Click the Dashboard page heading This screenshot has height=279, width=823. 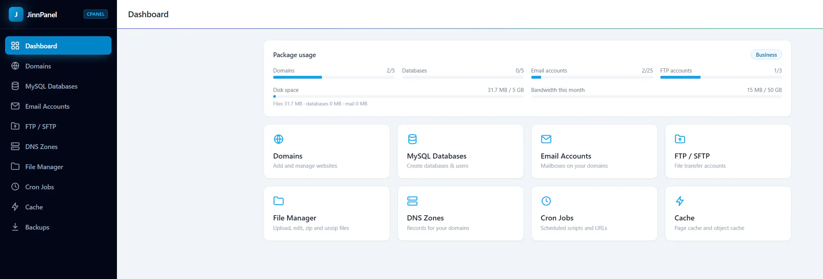(x=148, y=14)
